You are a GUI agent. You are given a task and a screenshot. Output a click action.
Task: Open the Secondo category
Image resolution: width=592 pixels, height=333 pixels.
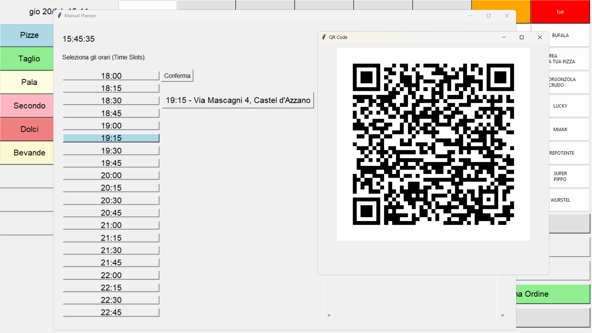click(27, 106)
